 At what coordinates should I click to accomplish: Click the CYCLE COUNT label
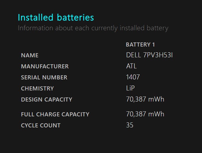pos(41,125)
